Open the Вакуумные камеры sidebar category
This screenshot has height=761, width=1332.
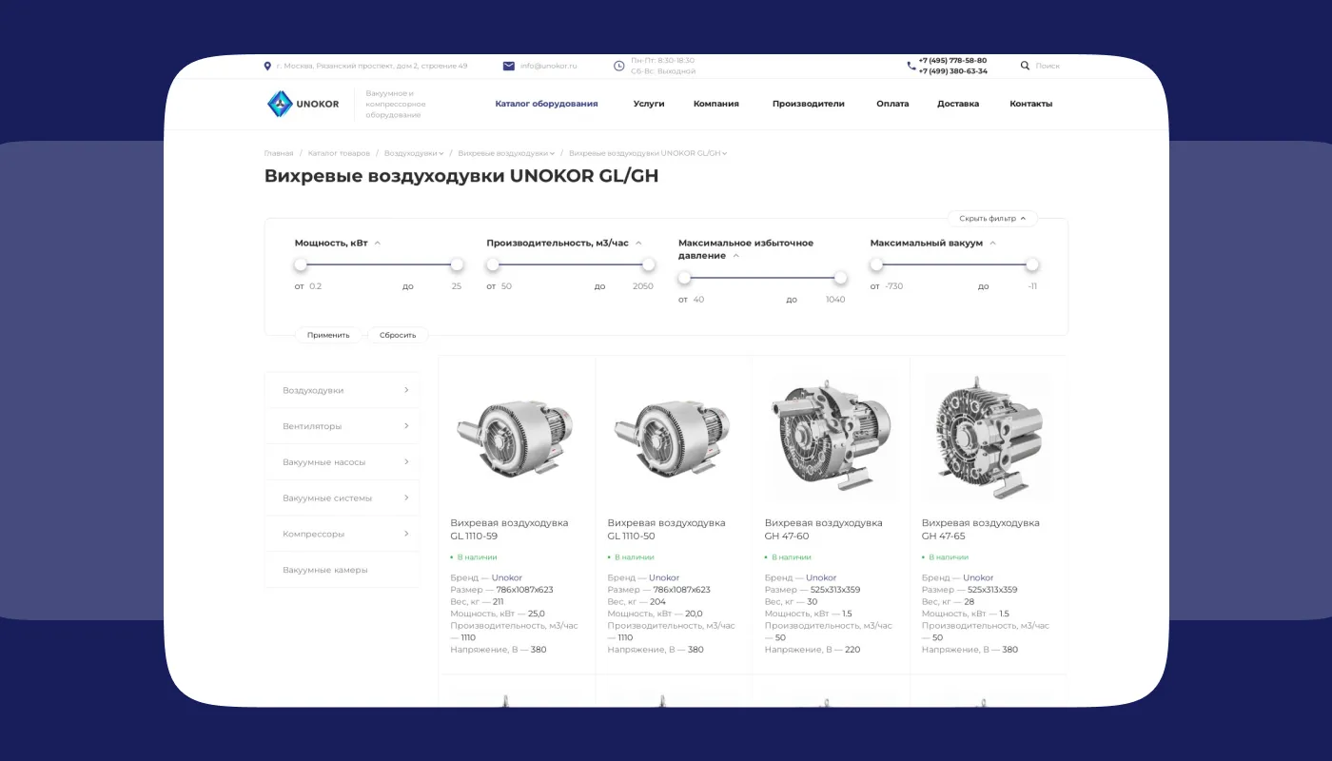[342, 570]
